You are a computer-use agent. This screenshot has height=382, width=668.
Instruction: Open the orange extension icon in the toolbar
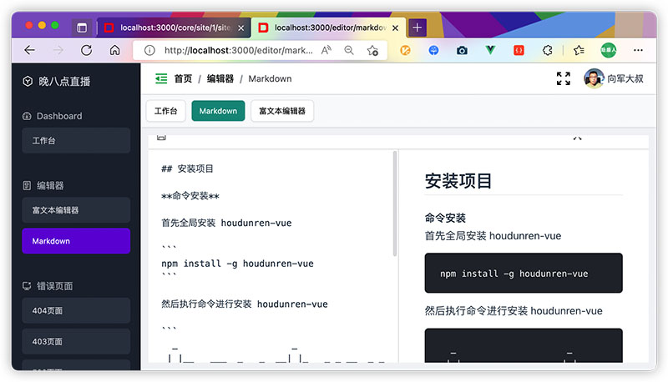pos(405,50)
